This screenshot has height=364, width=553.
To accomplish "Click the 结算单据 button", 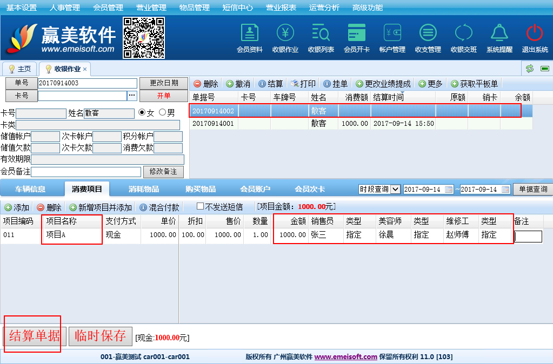I will click(35, 335).
